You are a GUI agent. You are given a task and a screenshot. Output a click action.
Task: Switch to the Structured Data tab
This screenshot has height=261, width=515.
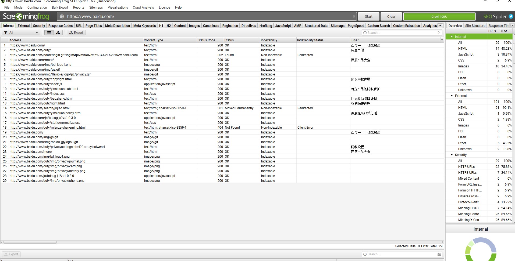pos(316,26)
